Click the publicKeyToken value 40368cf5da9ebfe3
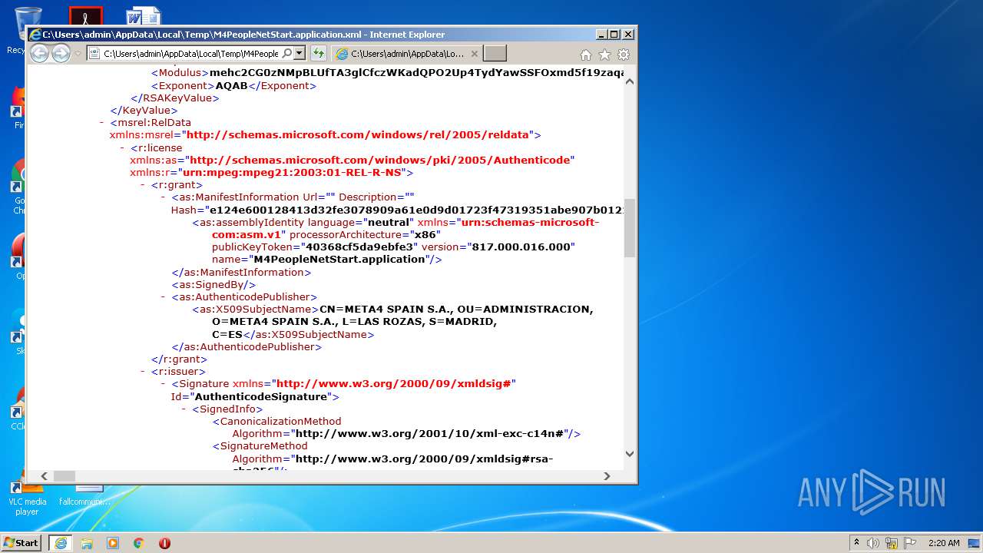Screen dimensions: 983x553 (x=361, y=247)
